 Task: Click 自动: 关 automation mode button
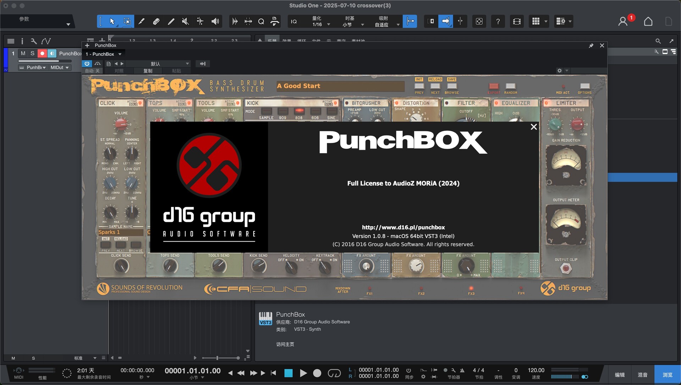coord(92,71)
